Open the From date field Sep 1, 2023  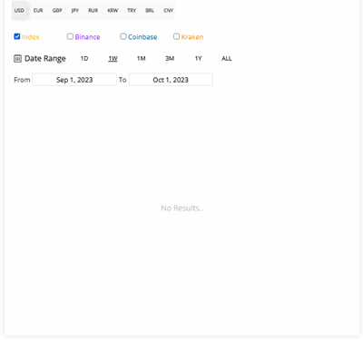(x=74, y=80)
